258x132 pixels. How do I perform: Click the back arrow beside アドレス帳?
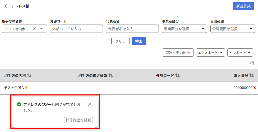tap(6, 6)
